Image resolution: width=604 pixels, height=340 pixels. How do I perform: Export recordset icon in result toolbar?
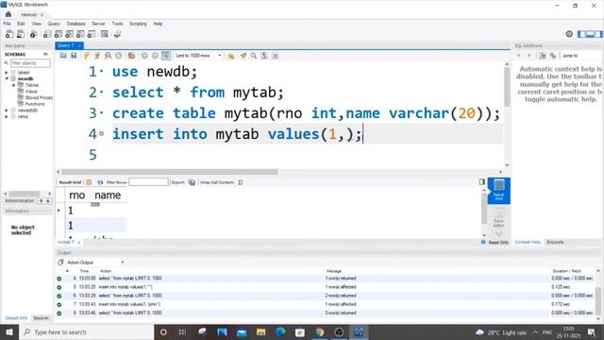coord(192,182)
